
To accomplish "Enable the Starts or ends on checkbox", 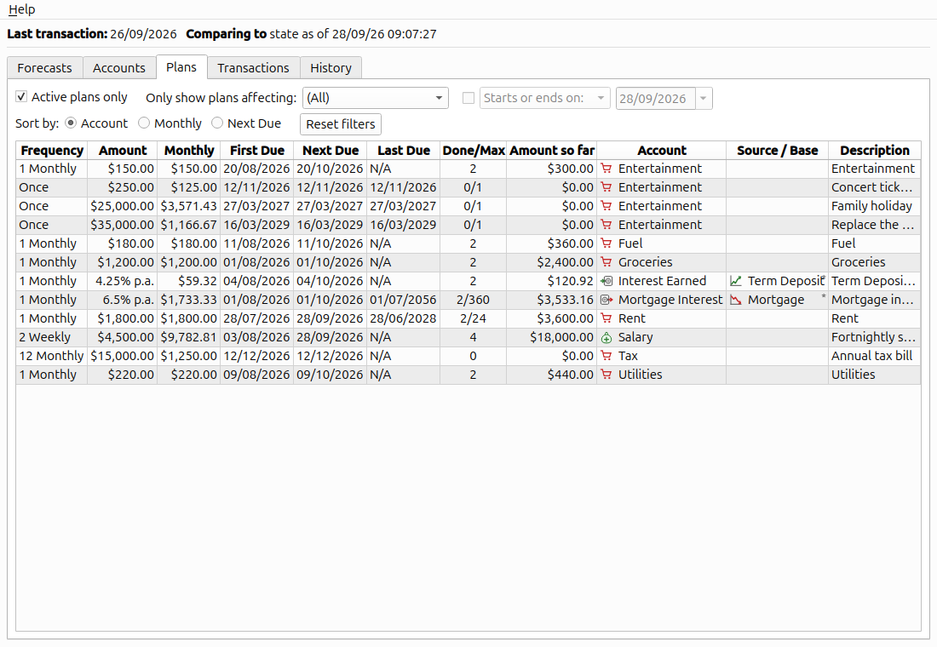I will (x=468, y=98).
